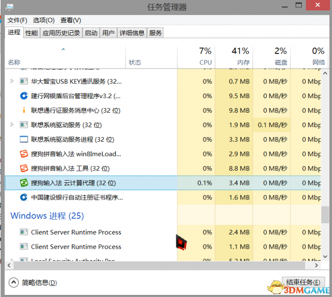Click the 华大智宝USB KEY通讯服务 process icon
Viewport: 332px width, 297px height.
24,81
